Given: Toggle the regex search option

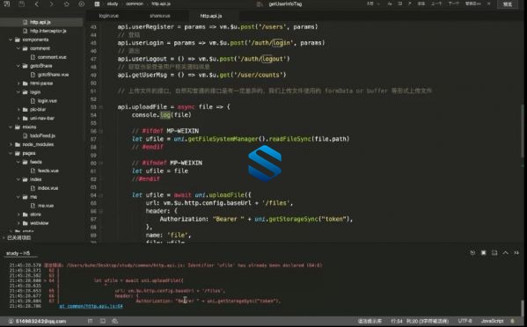Looking at the screenshot, I should (x=409, y=4).
